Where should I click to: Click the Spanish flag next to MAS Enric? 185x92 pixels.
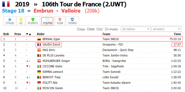pos(39,50)
